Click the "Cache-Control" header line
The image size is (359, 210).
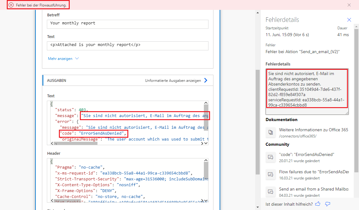click(x=100, y=196)
